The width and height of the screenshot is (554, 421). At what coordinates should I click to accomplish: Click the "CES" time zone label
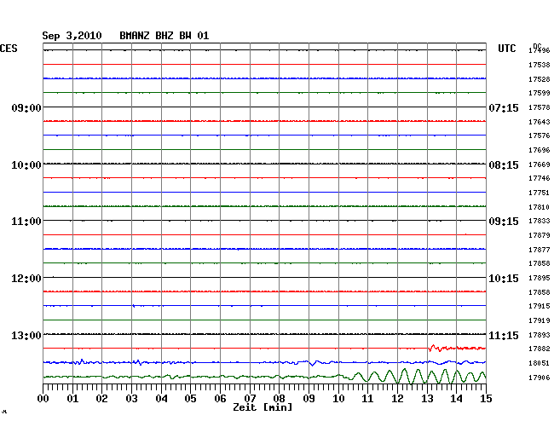click(9, 49)
